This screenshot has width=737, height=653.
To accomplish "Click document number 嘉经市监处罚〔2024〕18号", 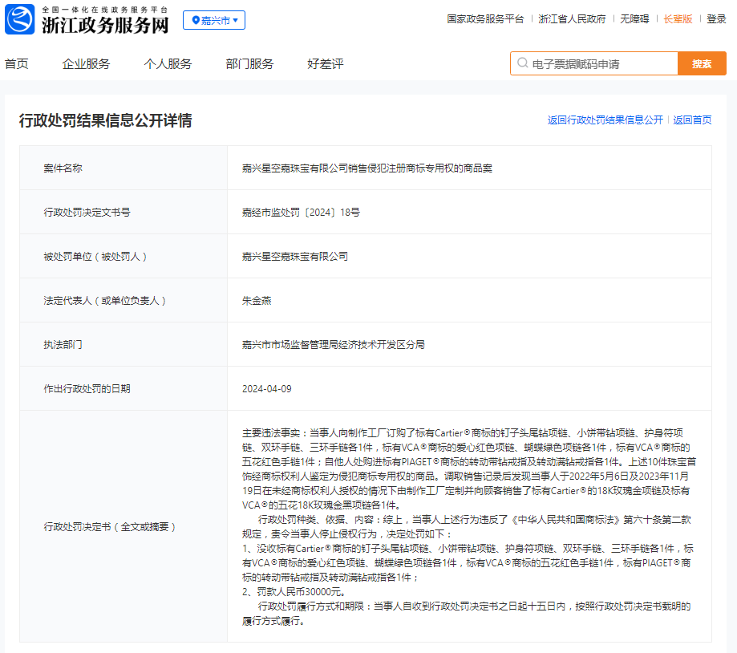I will [x=301, y=212].
